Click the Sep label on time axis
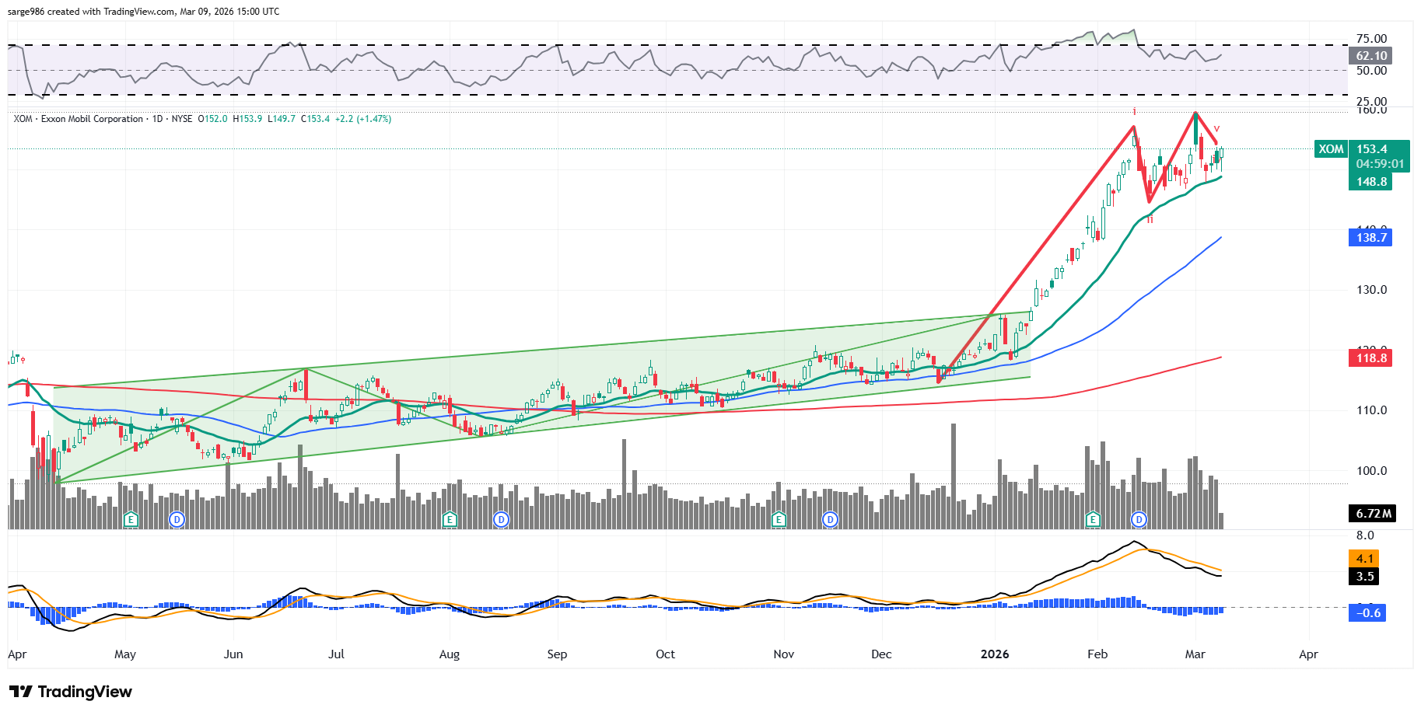 (x=557, y=654)
